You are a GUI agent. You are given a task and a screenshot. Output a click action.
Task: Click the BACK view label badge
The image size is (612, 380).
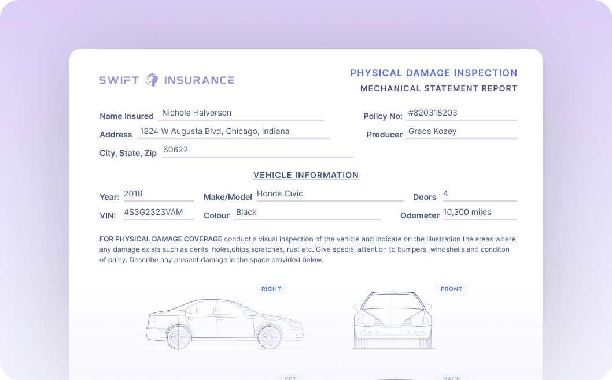coord(451,377)
